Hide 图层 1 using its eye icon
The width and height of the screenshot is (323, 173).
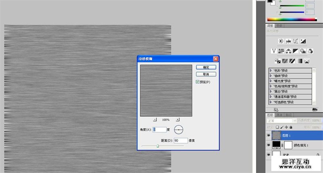click(268, 136)
